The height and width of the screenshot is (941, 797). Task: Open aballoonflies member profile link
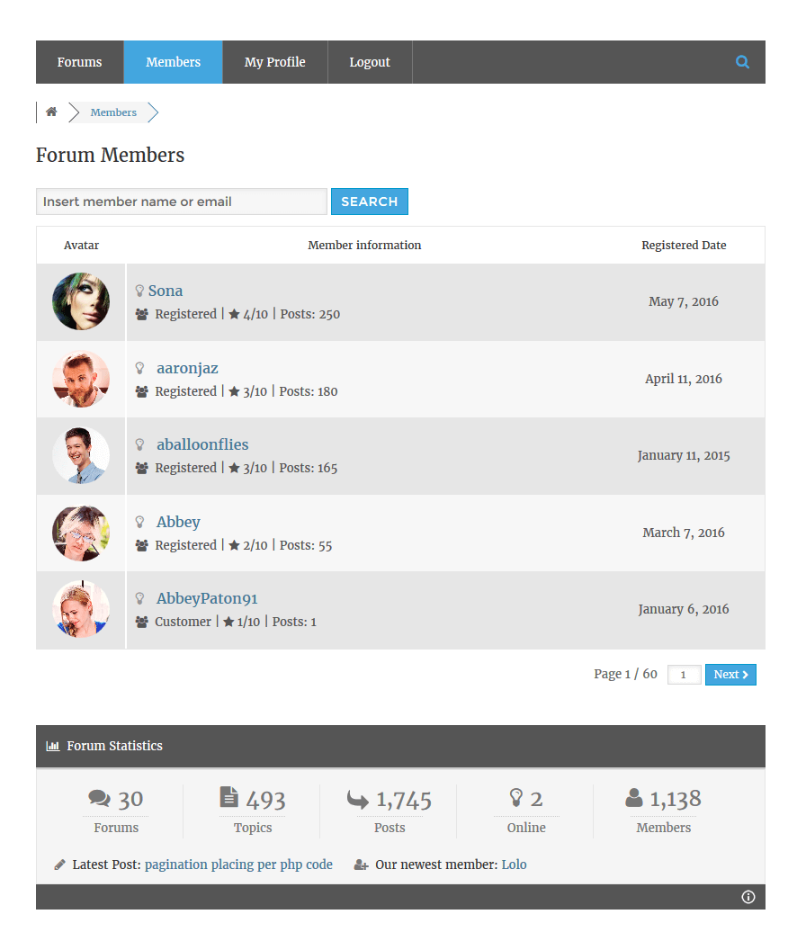(202, 444)
